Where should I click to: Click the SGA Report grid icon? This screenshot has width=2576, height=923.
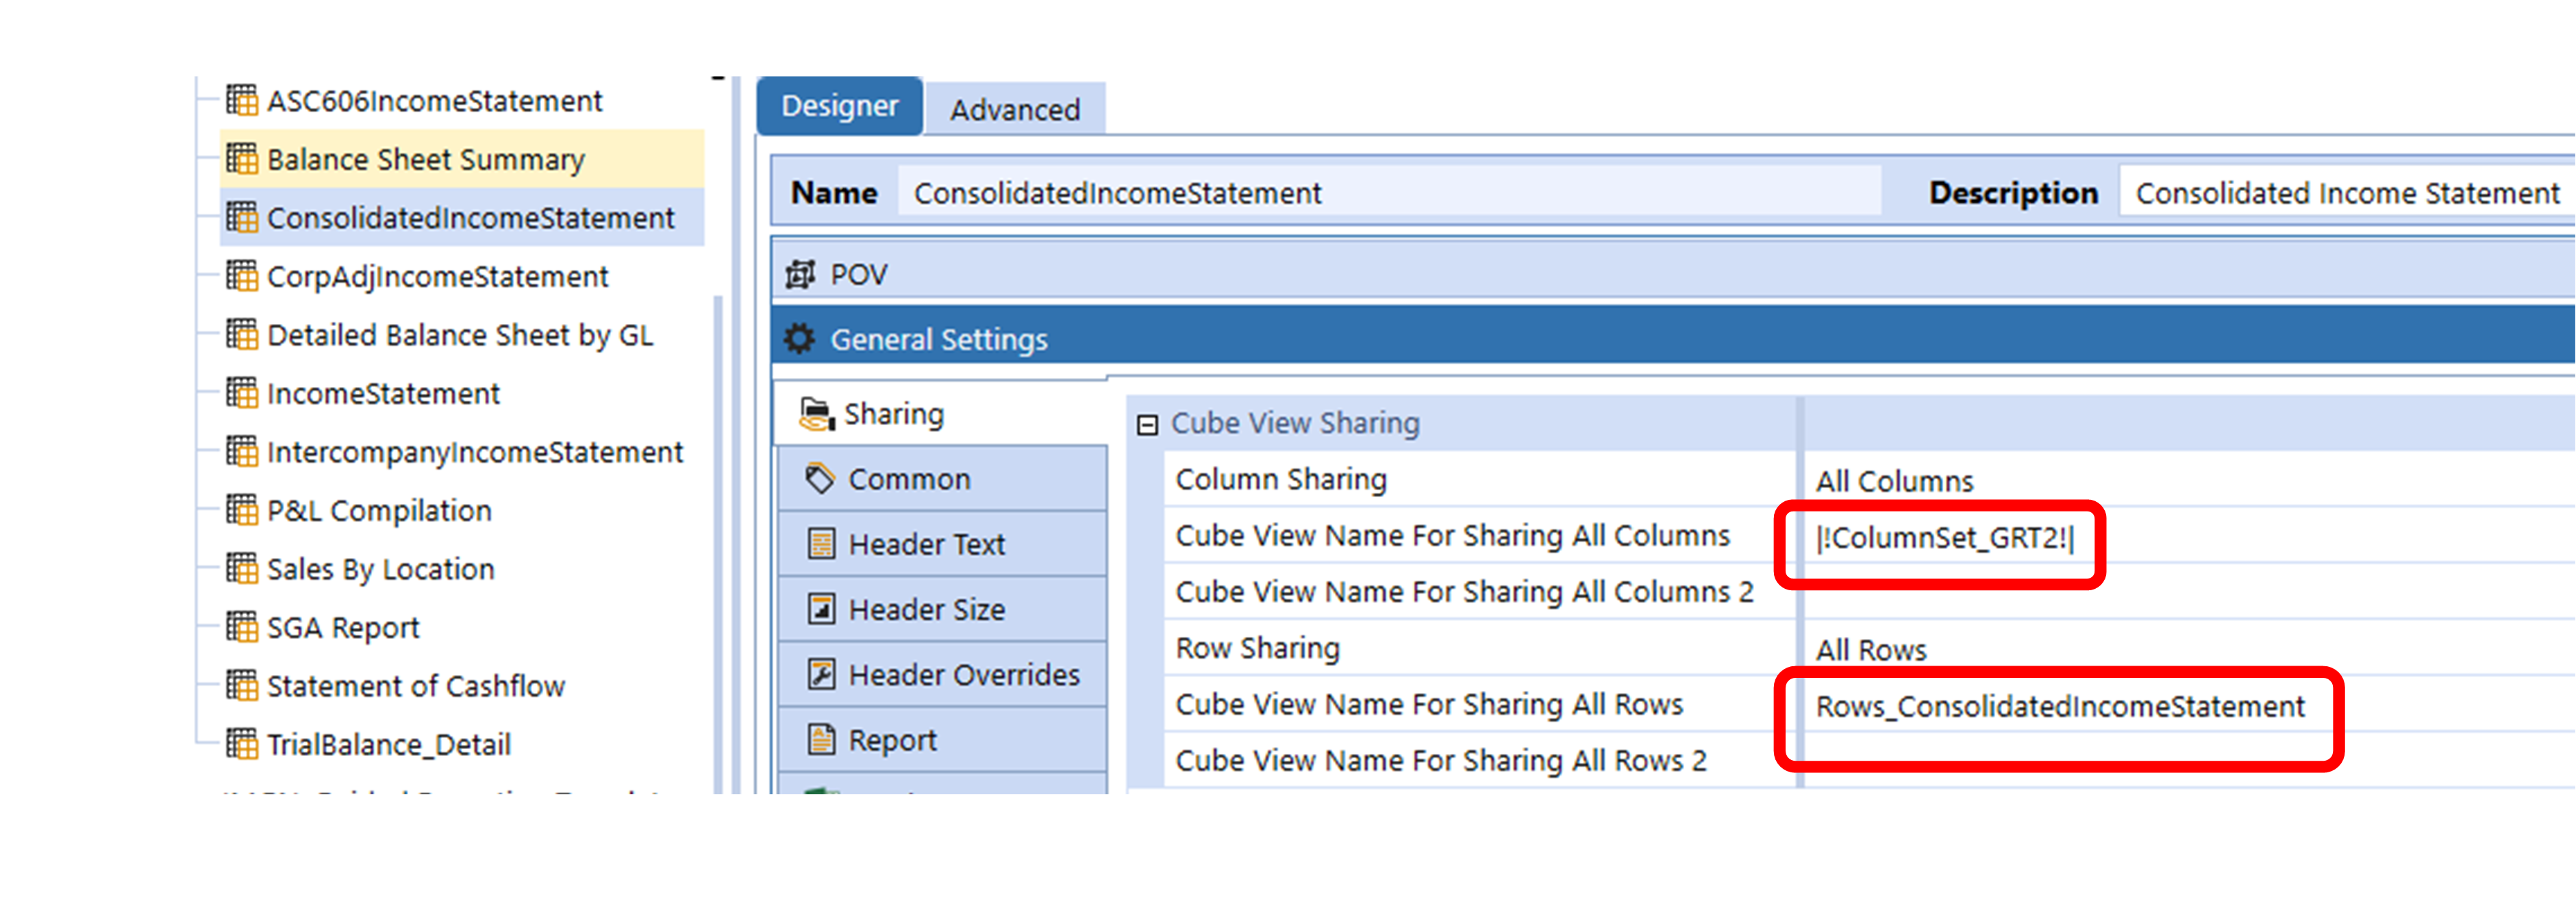pyautogui.click(x=241, y=626)
